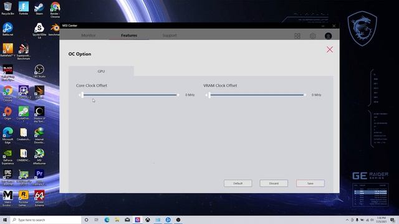Open MSI Center settings gear
Screen dimensions: 399x224
(x=313, y=36)
